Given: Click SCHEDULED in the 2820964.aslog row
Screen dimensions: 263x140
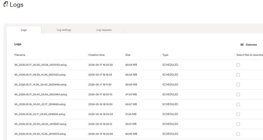Looking at the screenshot, I should click(x=170, y=94).
